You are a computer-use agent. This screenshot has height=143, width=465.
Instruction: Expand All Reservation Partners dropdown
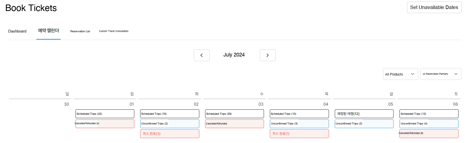(440, 74)
